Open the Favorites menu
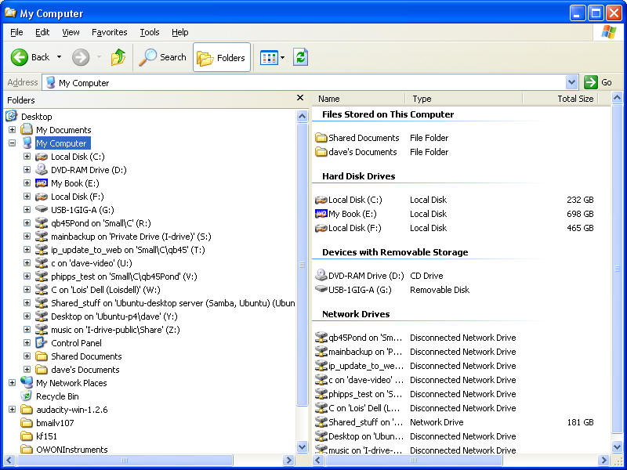Image resolution: width=627 pixels, height=470 pixels. 109,32
